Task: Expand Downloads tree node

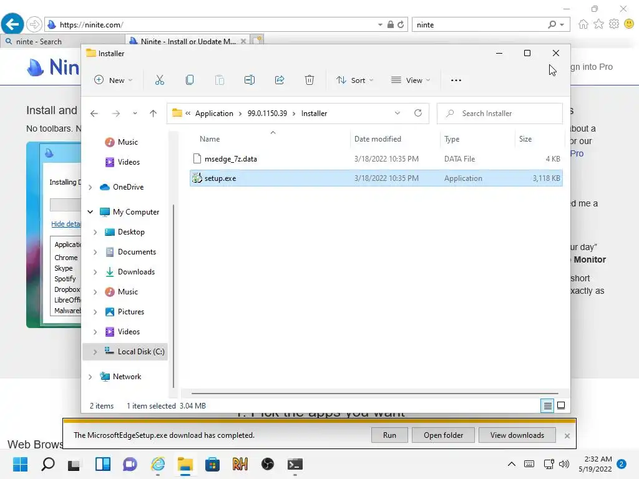Action: (95, 272)
